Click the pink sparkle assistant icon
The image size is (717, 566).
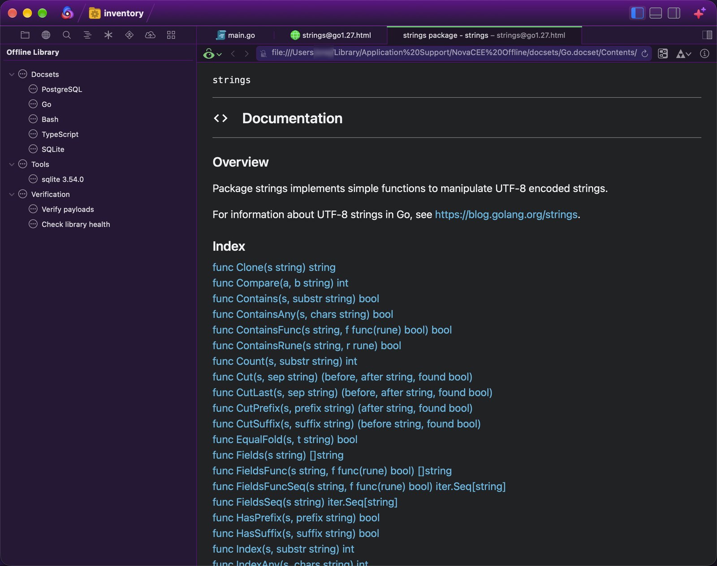pyautogui.click(x=700, y=13)
